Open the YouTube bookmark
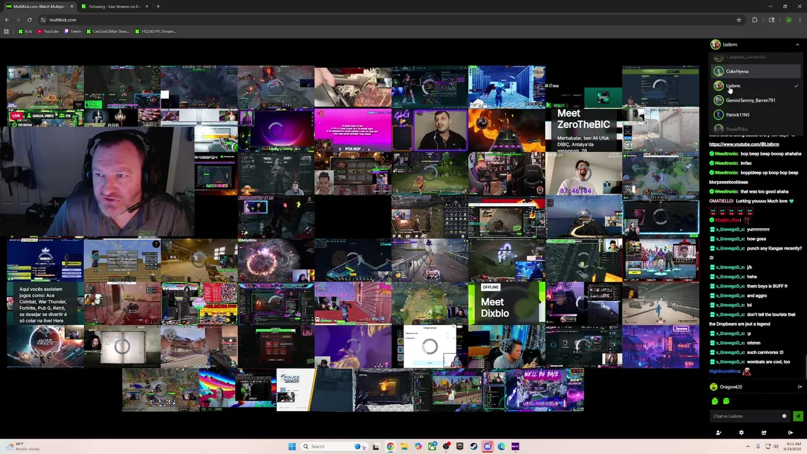The image size is (807, 454). pyautogui.click(x=47, y=32)
